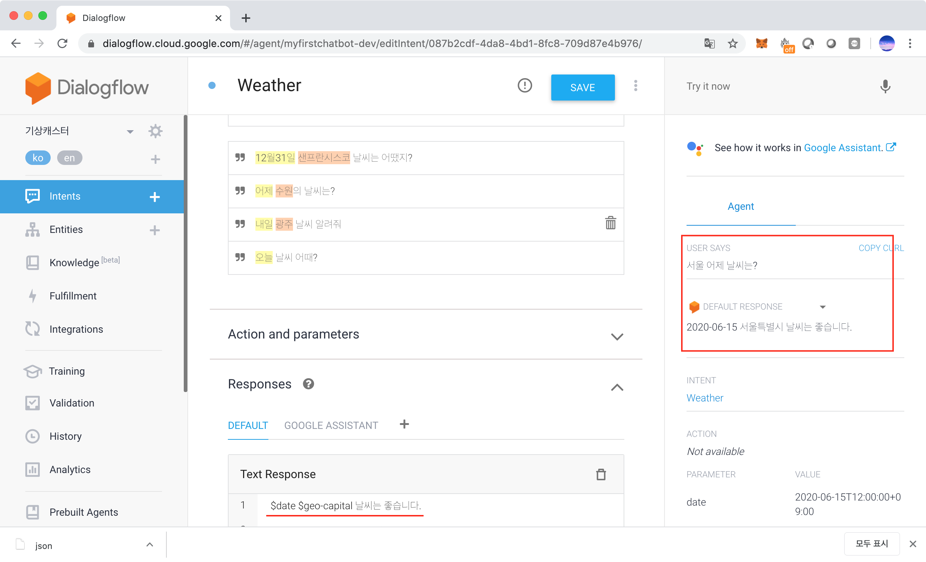This screenshot has width=926, height=562.
Task: Switch to the GOOGLE ASSISTANT response tab
Action: [x=331, y=425]
